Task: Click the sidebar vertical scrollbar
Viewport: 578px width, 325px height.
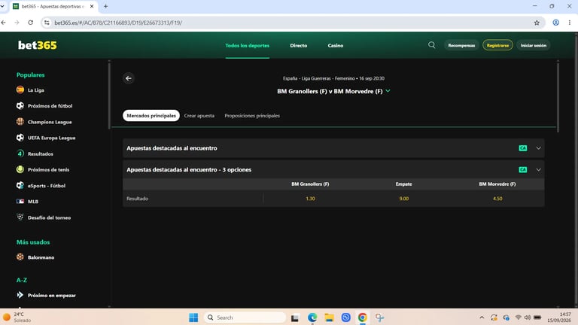Action: pos(109,96)
